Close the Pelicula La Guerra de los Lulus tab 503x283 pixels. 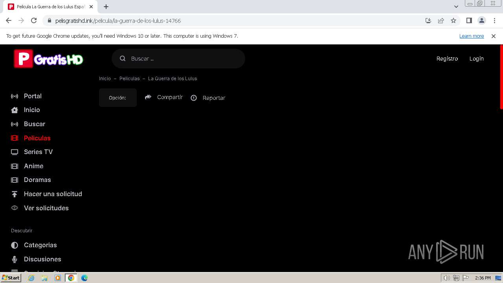[x=91, y=7]
